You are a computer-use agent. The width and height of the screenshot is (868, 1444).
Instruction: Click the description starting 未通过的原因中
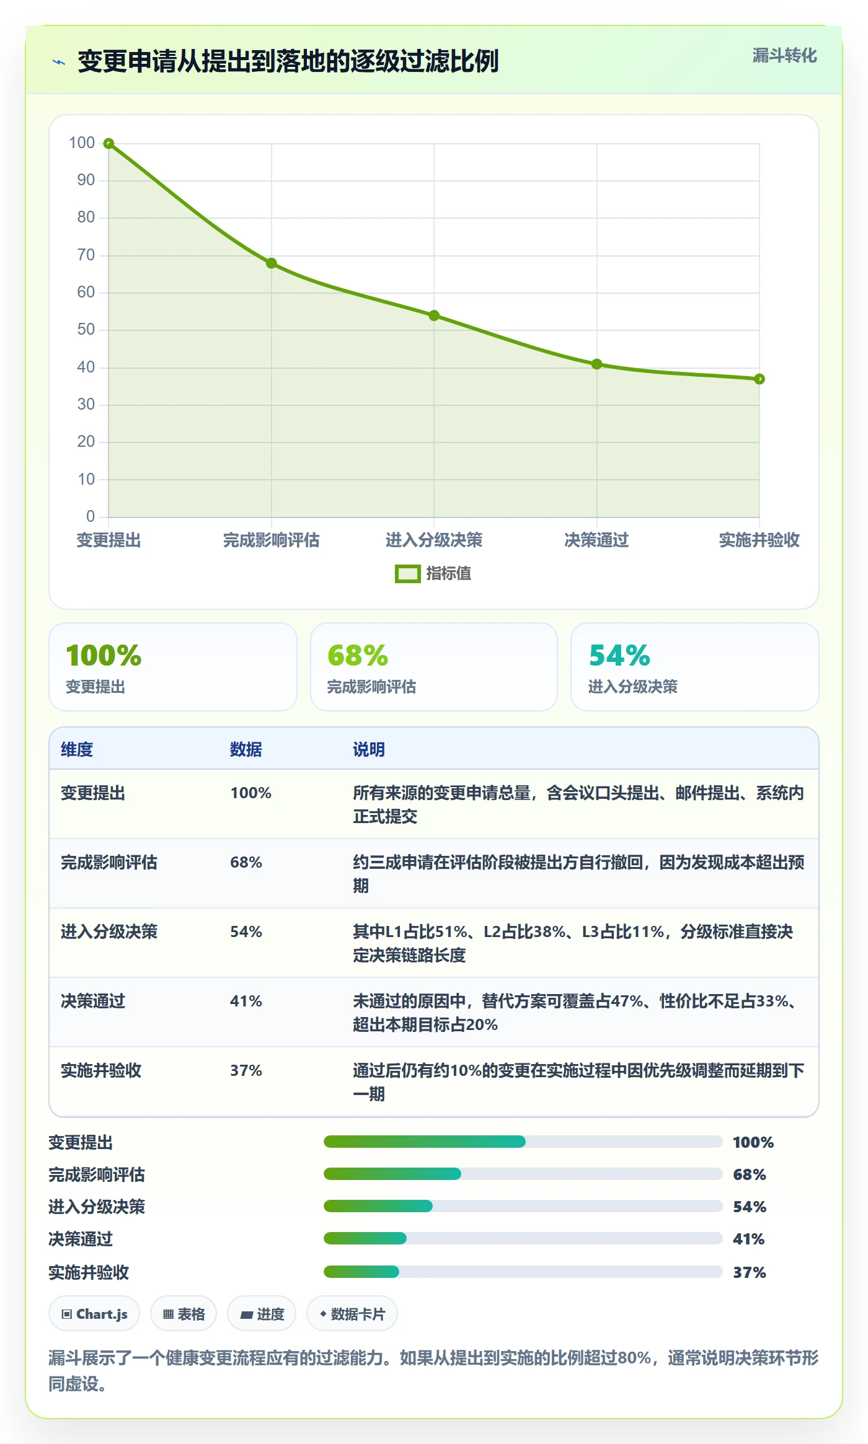(576, 1013)
